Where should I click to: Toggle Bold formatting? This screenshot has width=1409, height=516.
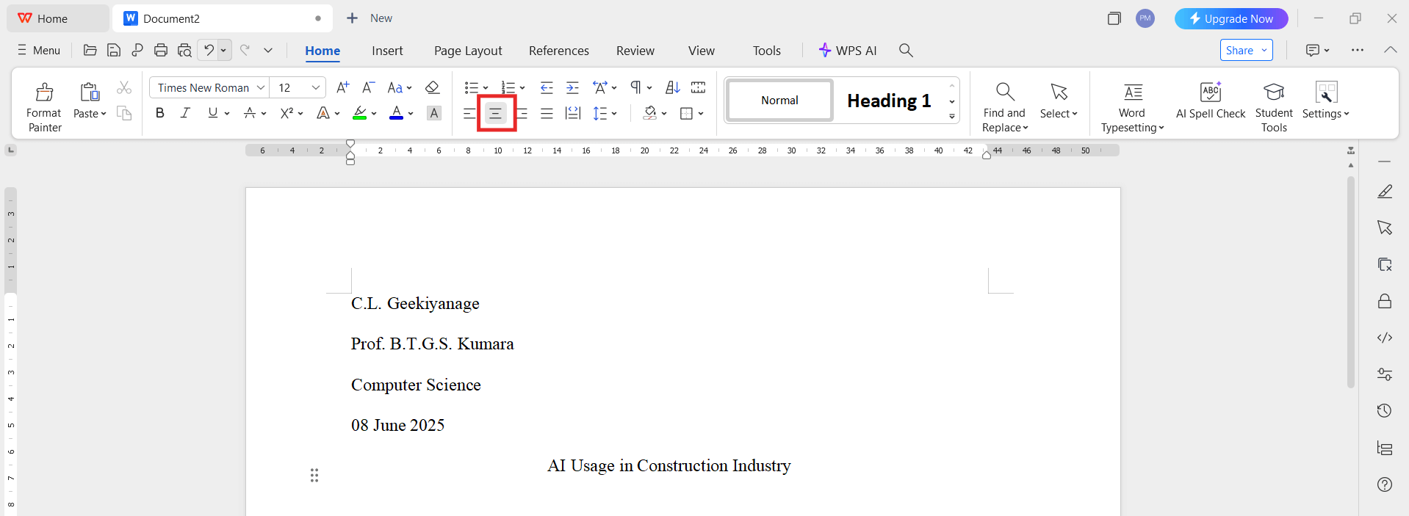[160, 113]
